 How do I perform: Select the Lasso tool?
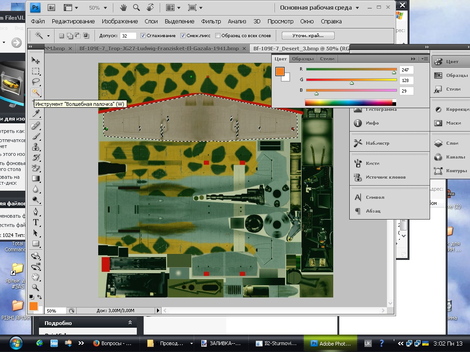coord(35,82)
